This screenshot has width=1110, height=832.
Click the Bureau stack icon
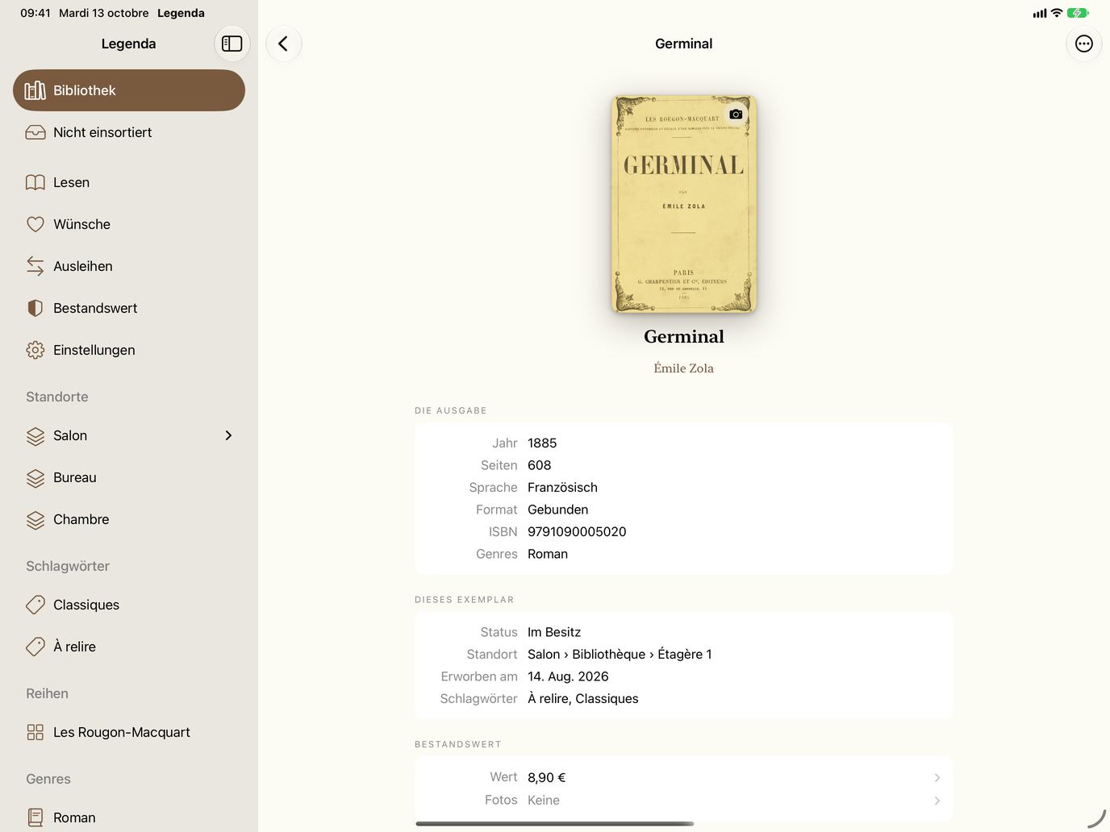[35, 478]
